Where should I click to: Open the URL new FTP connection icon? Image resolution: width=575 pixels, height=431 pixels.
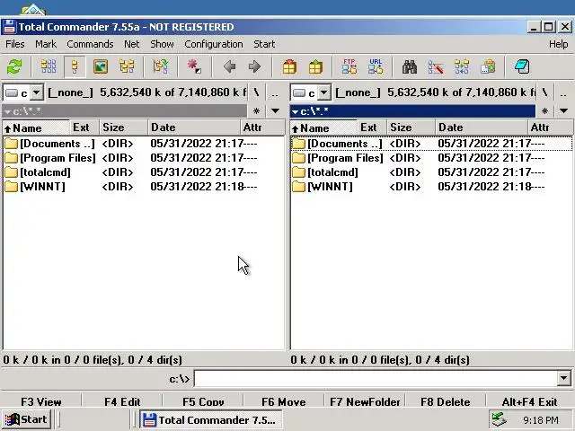[376, 67]
